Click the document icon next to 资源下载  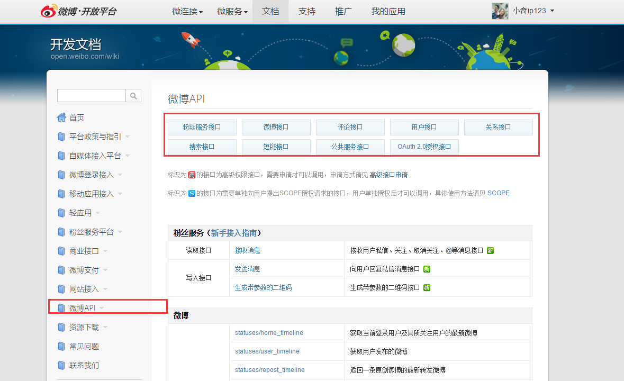pyautogui.click(x=61, y=327)
